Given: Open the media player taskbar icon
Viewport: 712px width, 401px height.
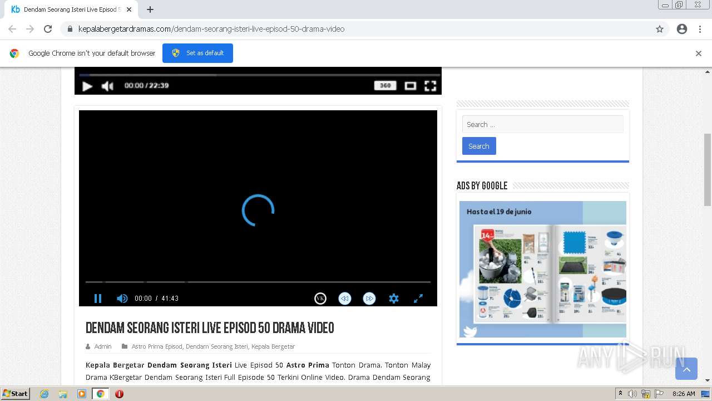Looking at the screenshot, I should coord(82,394).
